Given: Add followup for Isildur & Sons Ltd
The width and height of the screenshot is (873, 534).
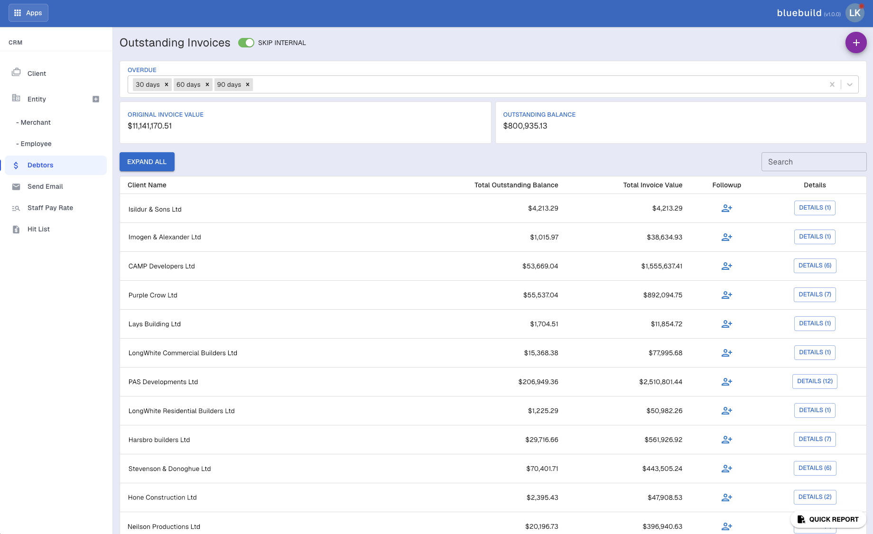Looking at the screenshot, I should 727,208.
